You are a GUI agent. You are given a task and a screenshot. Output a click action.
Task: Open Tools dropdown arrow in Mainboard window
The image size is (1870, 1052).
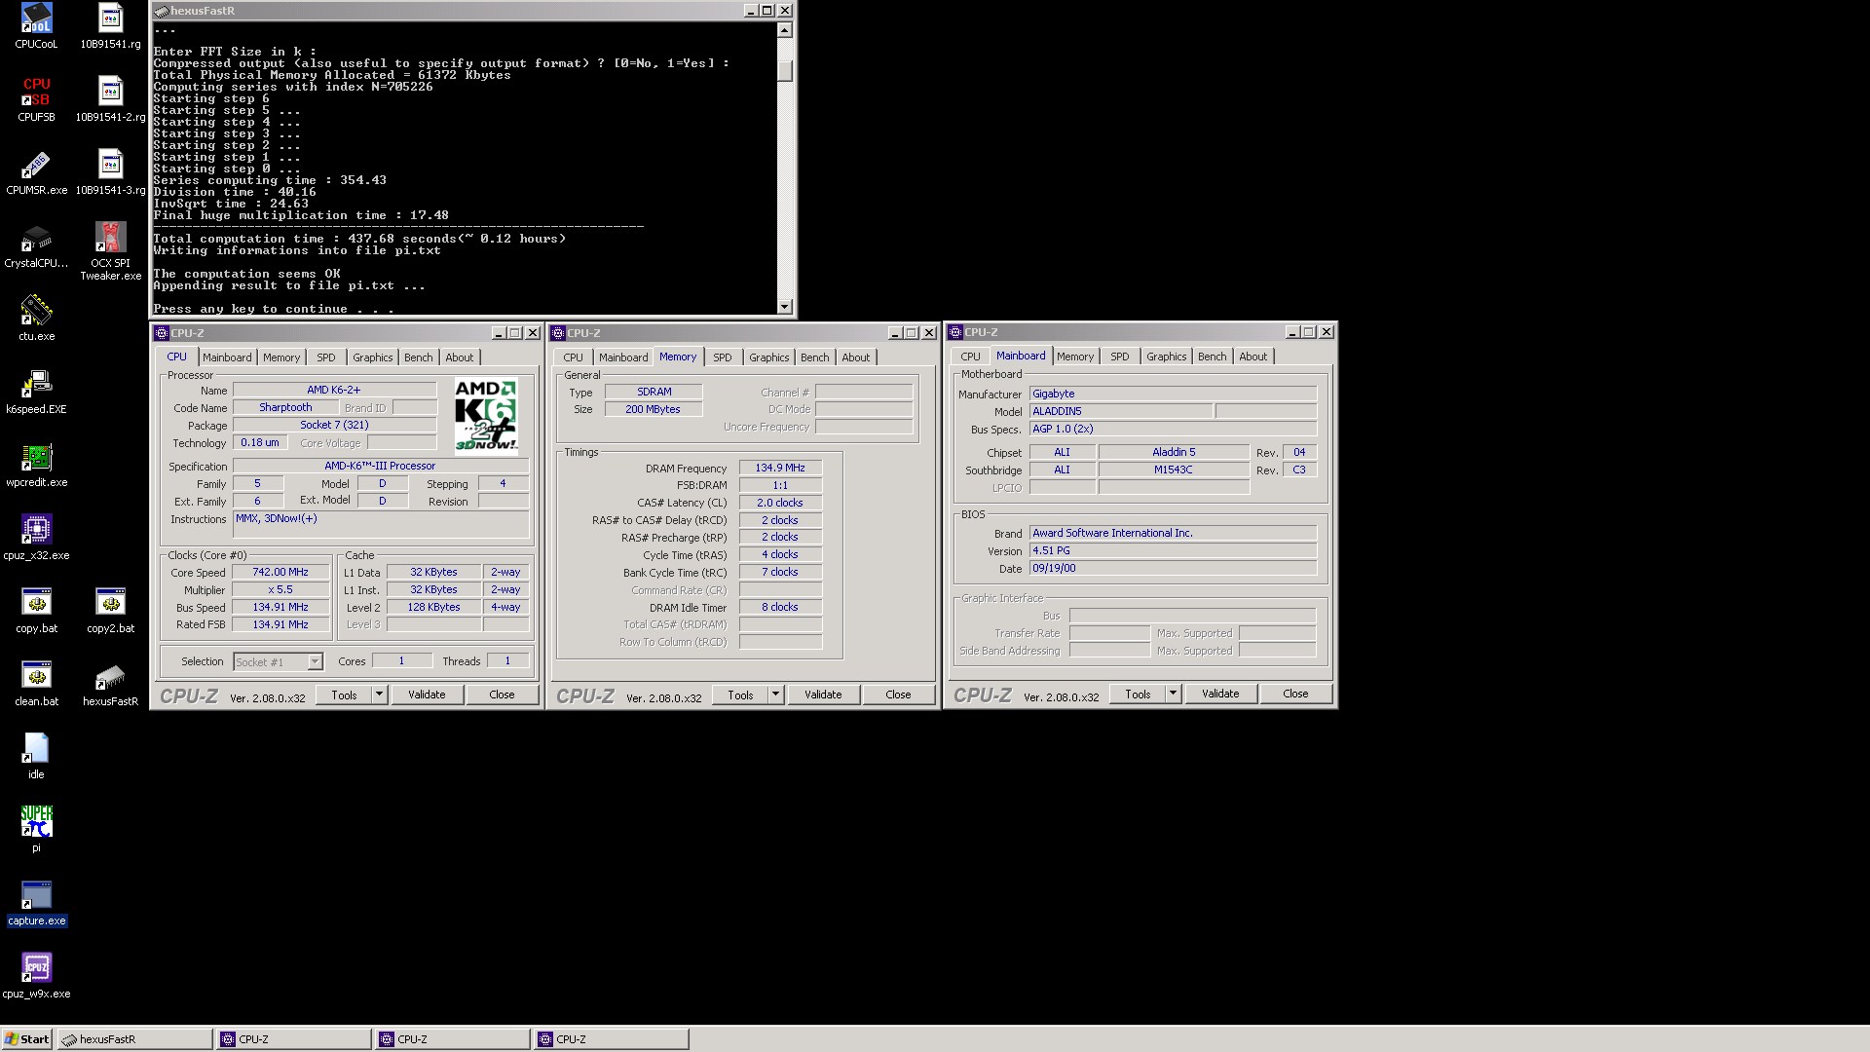point(1173,694)
